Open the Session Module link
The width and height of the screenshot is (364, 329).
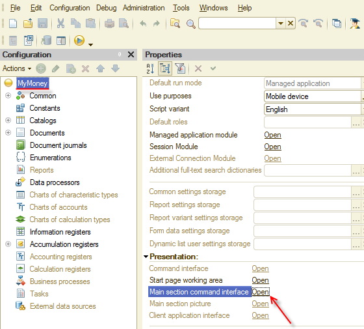(x=272, y=147)
